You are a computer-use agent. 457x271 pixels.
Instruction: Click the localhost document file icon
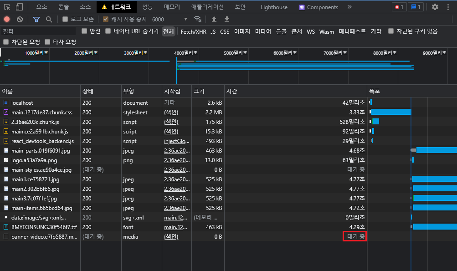pyautogui.click(x=6, y=102)
